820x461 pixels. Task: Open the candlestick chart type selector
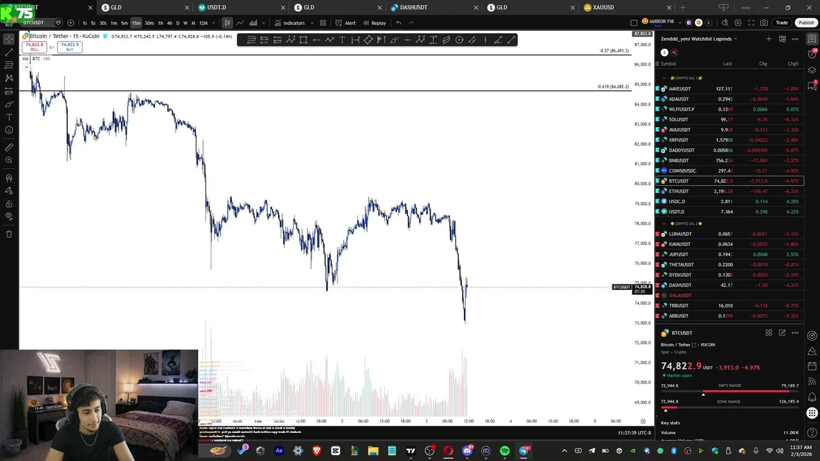coord(227,23)
